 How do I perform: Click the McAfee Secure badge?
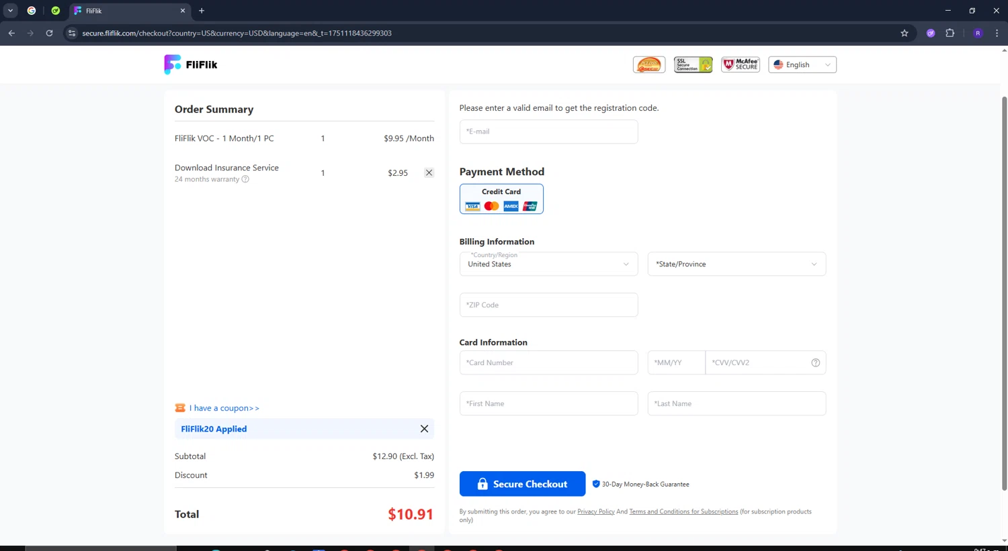coord(741,64)
